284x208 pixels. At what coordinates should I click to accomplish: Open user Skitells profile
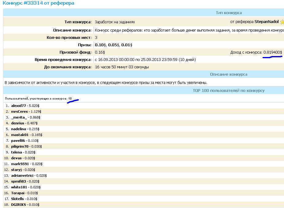pos(18,199)
